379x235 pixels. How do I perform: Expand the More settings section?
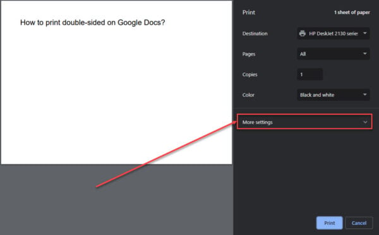pos(304,122)
